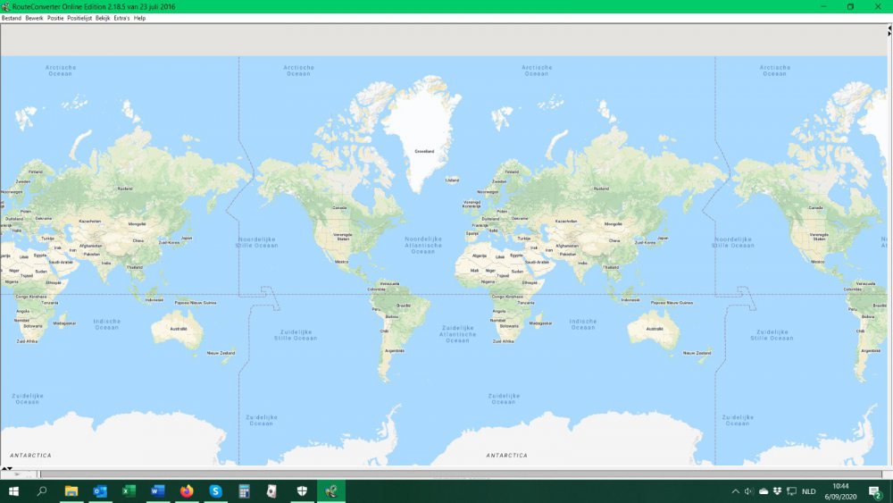The width and height of the screenshot is (893, 503).
Task: Open the Calculator taskbar icon
Action: 245,491
